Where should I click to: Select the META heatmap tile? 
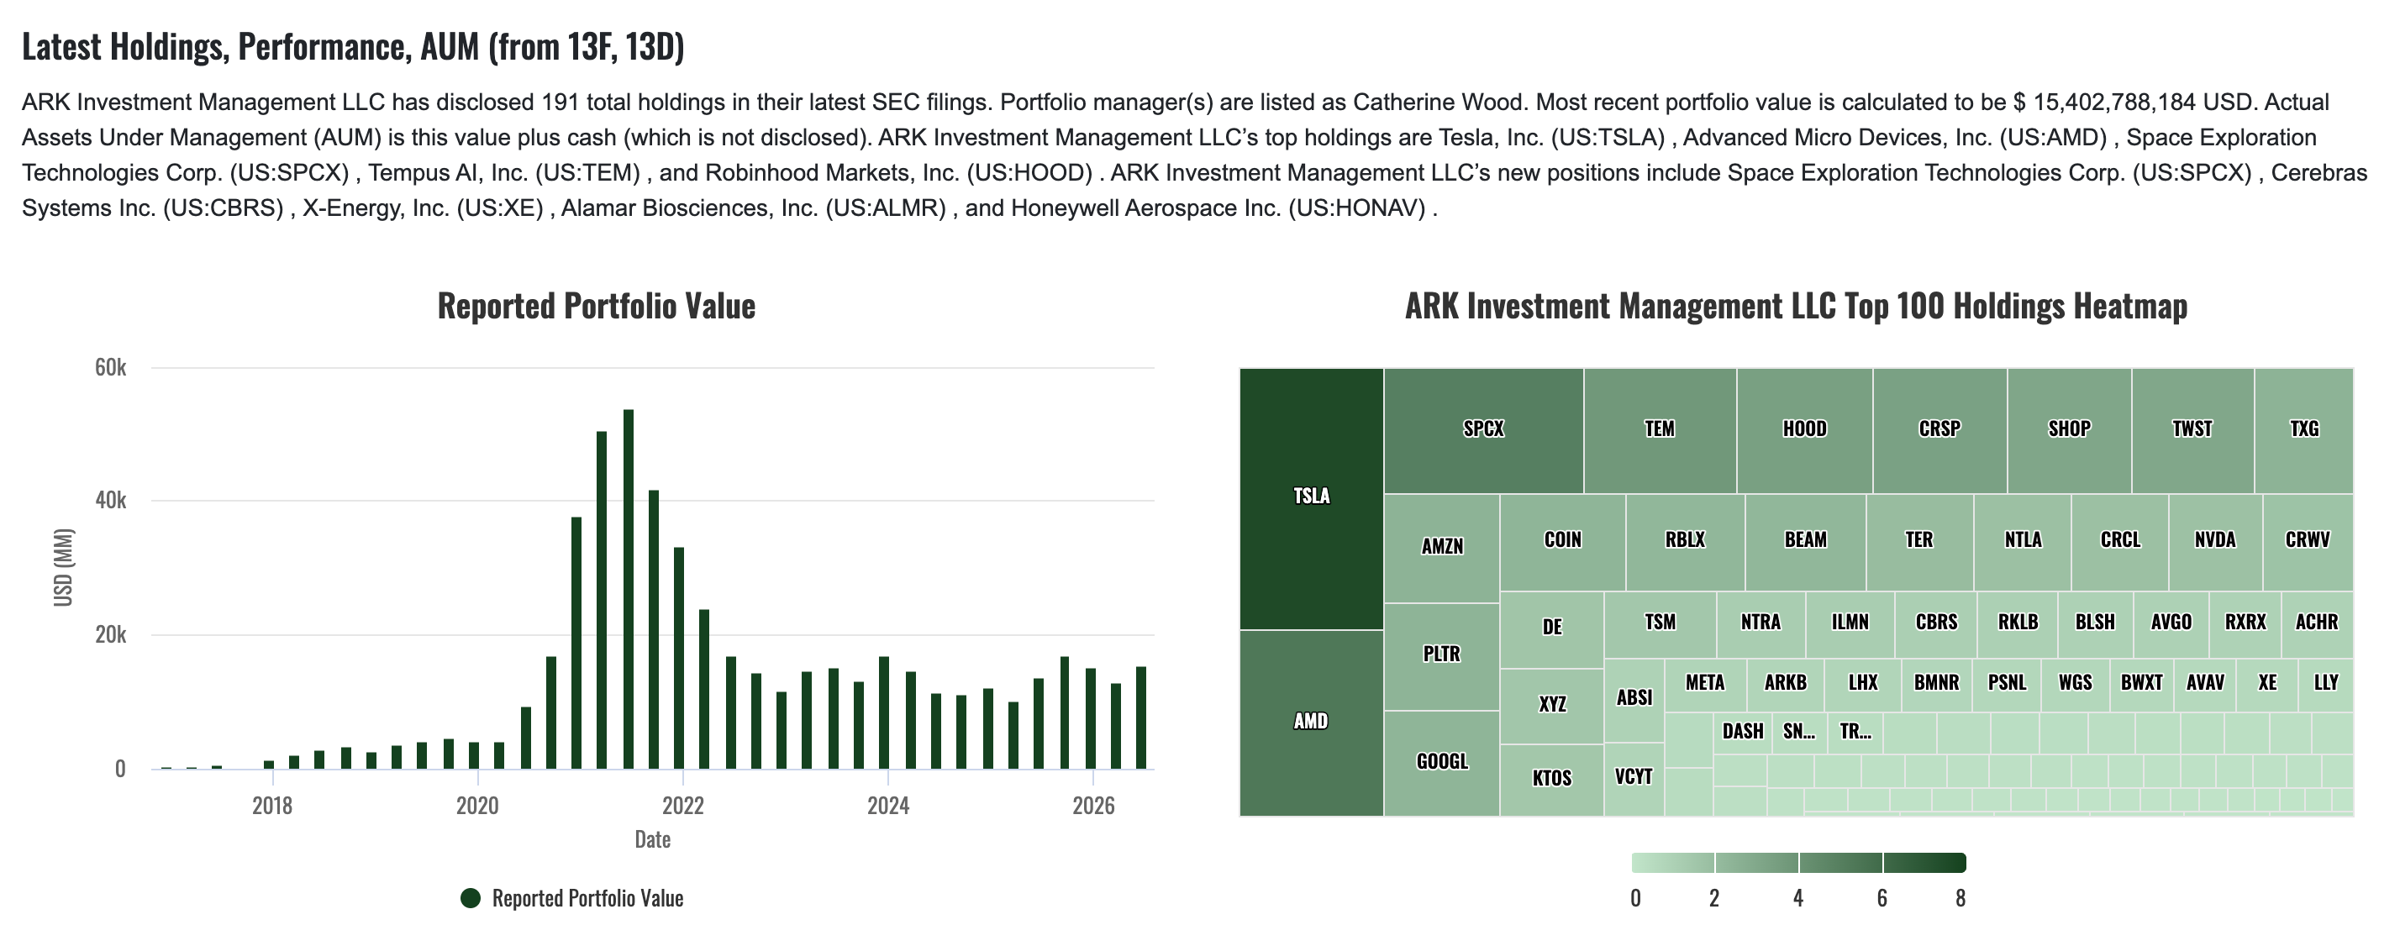[x=1705, y=686]
